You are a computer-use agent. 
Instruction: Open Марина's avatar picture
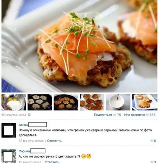[x=9, y=156]
